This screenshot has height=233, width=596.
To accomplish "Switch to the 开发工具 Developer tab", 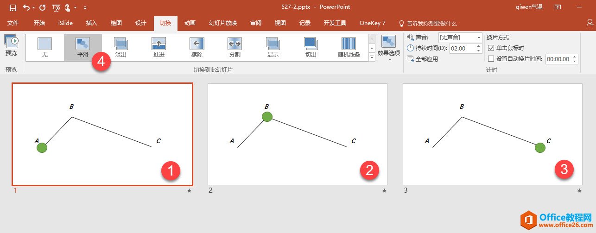I will [x=335, y=23].
